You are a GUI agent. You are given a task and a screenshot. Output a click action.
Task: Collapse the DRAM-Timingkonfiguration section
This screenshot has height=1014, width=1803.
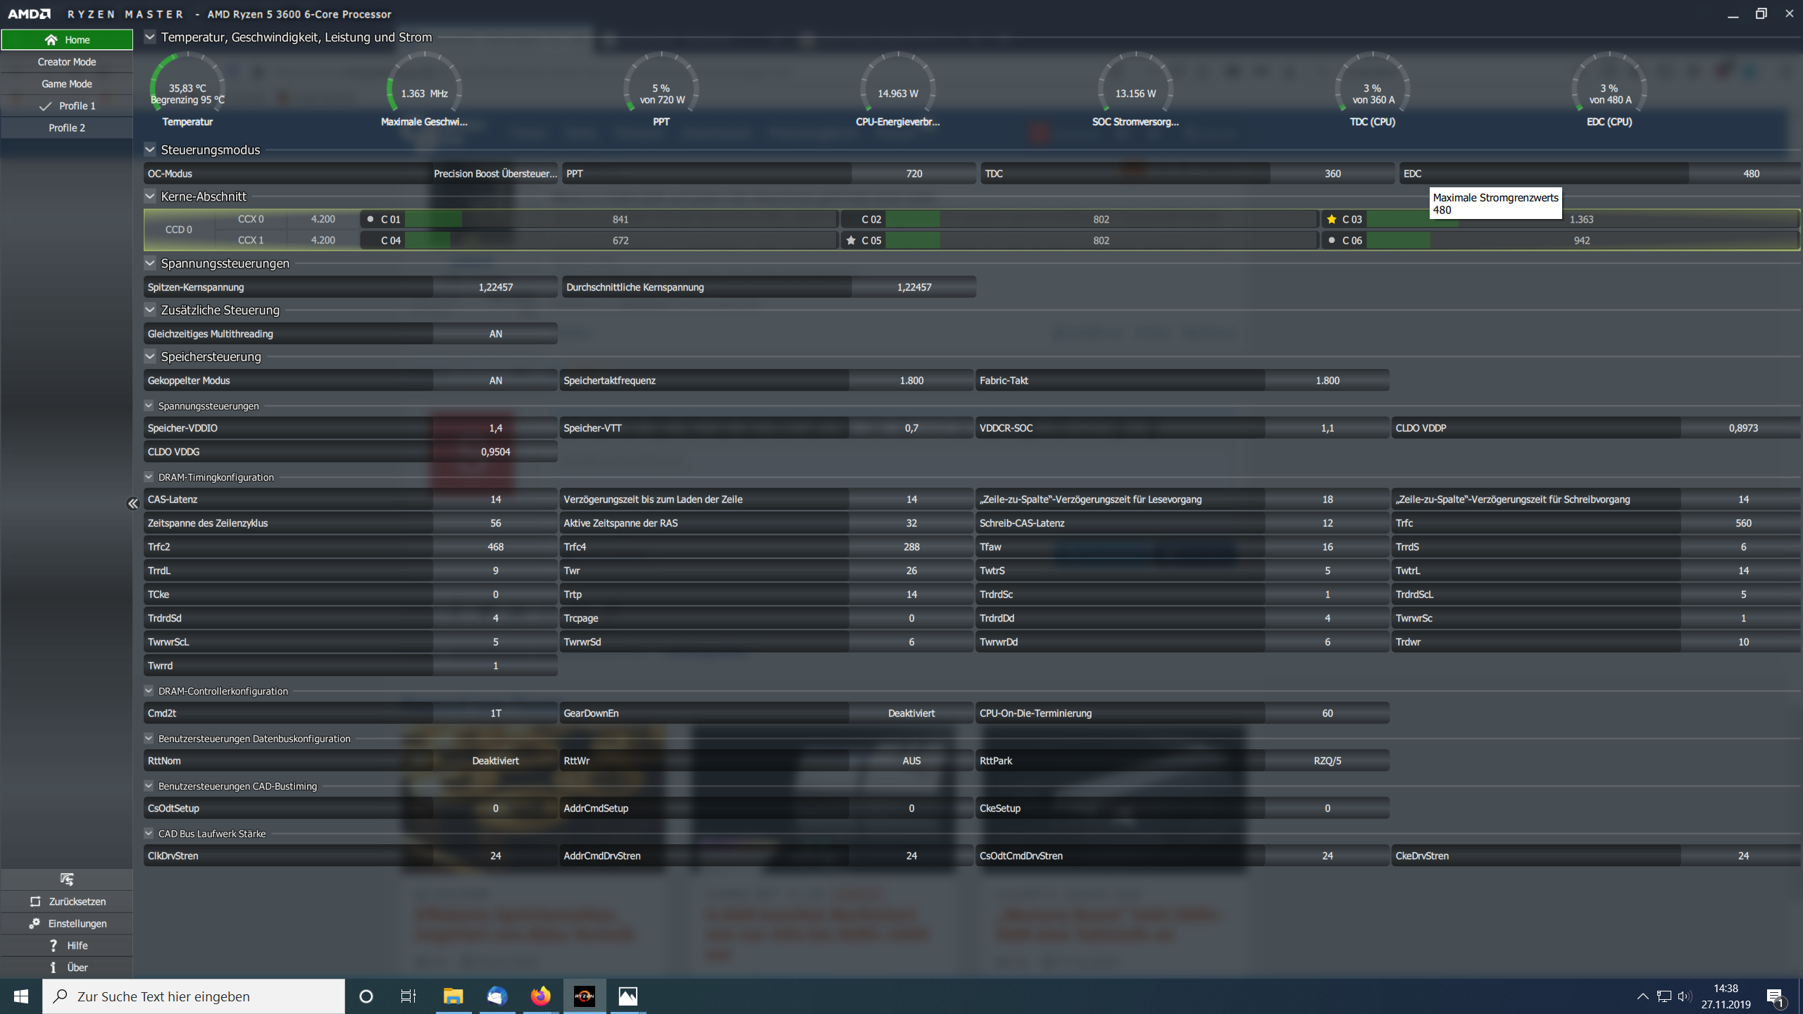pyautogui.click(x=149, y=477)
